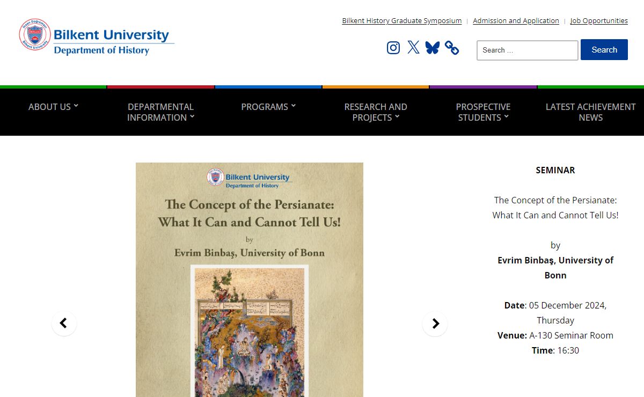Open Bilkent History Graduate Symposium link
This screenshot has width=644, height=397.
click(402, 21)
